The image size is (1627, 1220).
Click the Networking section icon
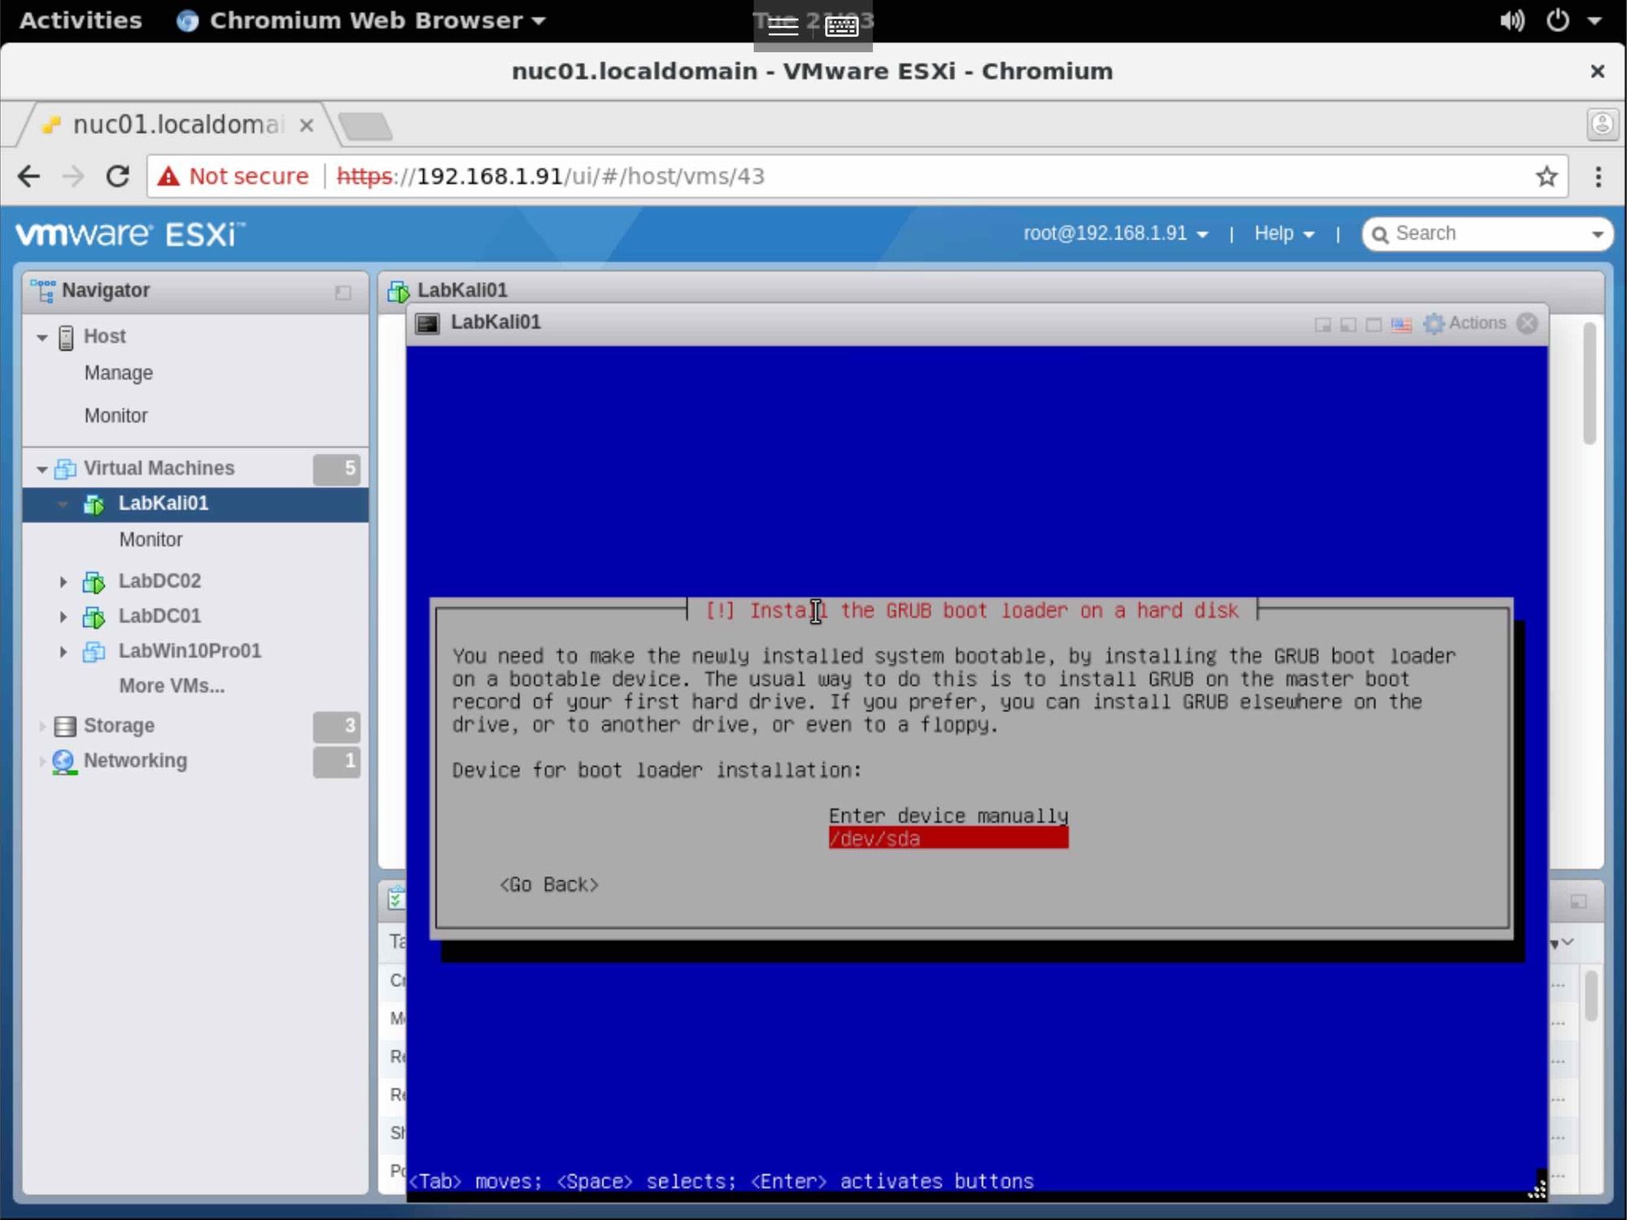pos(64,760)
